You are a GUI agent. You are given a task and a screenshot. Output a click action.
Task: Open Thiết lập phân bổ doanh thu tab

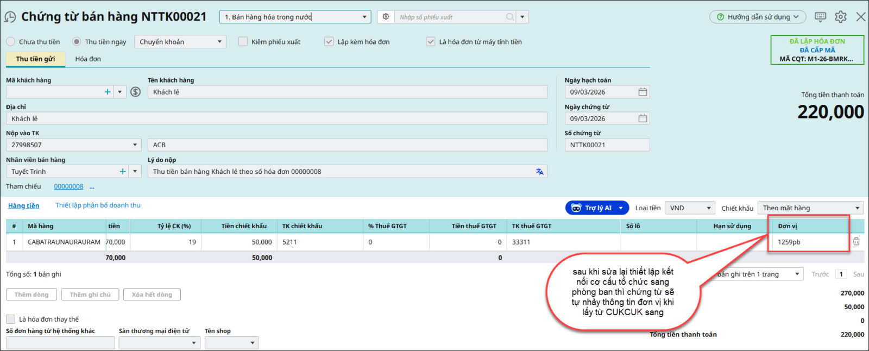98,205
